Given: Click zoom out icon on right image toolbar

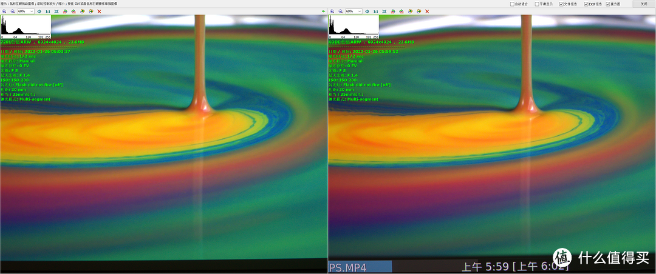Looking at the screenshot, I should 340,12.
